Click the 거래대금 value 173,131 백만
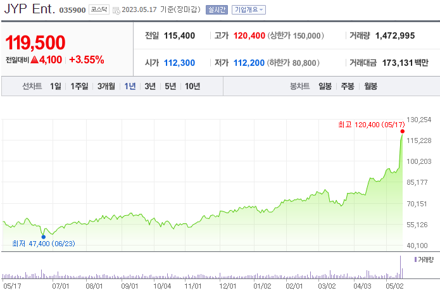440x293 pixels. (x=405, y=63)
